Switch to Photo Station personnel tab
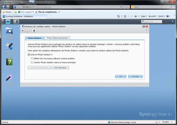Viewport: 177px width, 125px height. (x=57, y=38)
